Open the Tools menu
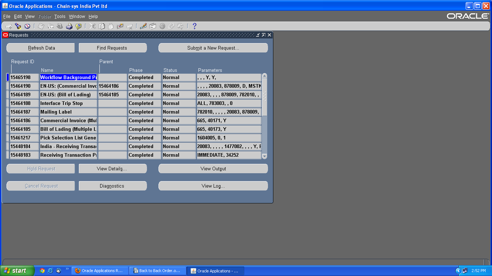Image resolution: width=492 pixels, height=276 pixels. click(x=60, y=17)
